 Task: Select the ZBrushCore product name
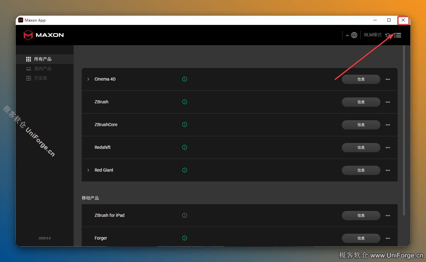click(106, 125)
